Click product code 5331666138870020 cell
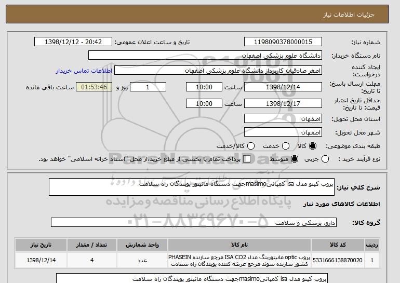400x283 pixels. pos(338,260)
